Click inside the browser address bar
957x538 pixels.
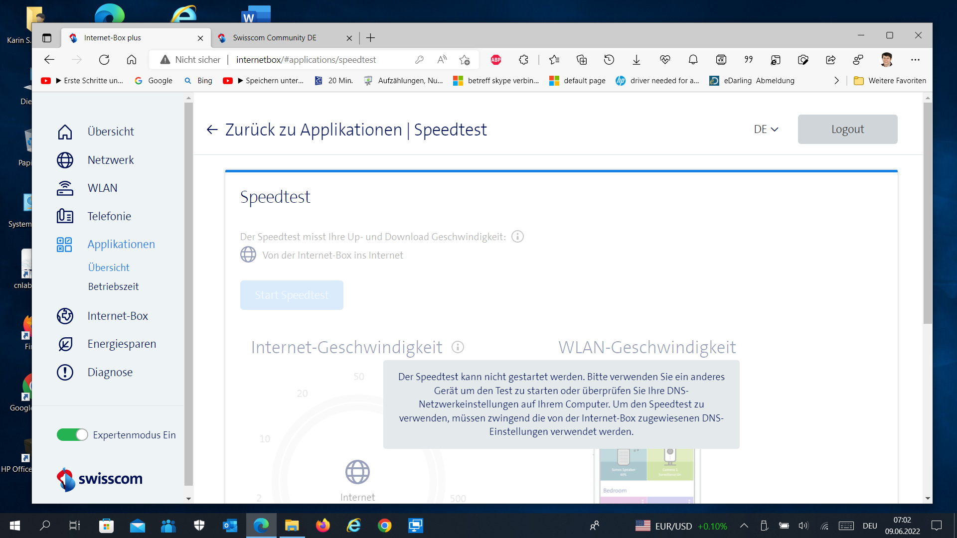pyautogui.click(x=306, y=59)
